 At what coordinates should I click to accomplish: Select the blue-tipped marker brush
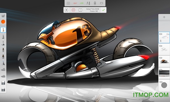3,63
